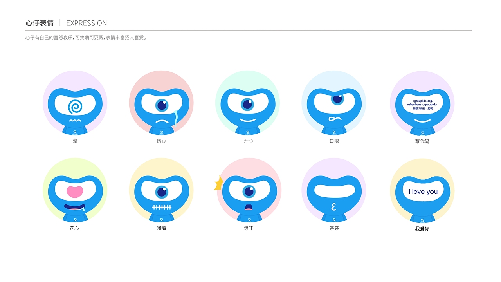Choose the happy smiling mascot icon
Viewport: 501px width, 282px height.
[247, 103]
